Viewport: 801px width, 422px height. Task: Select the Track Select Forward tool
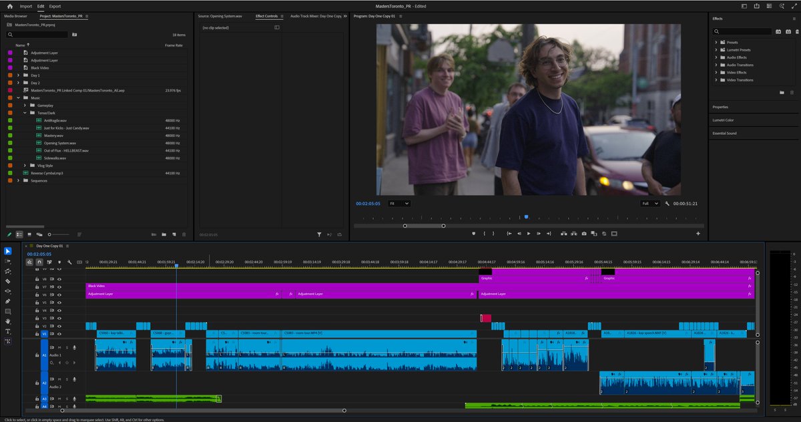[8, 261]
